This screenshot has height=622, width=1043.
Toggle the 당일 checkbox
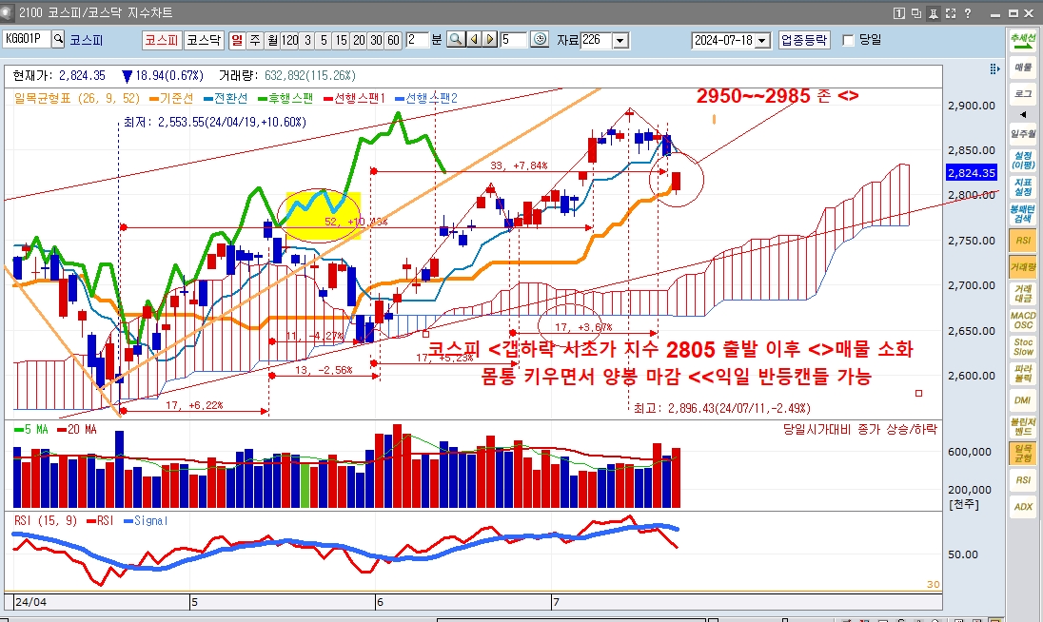[848, 40]
